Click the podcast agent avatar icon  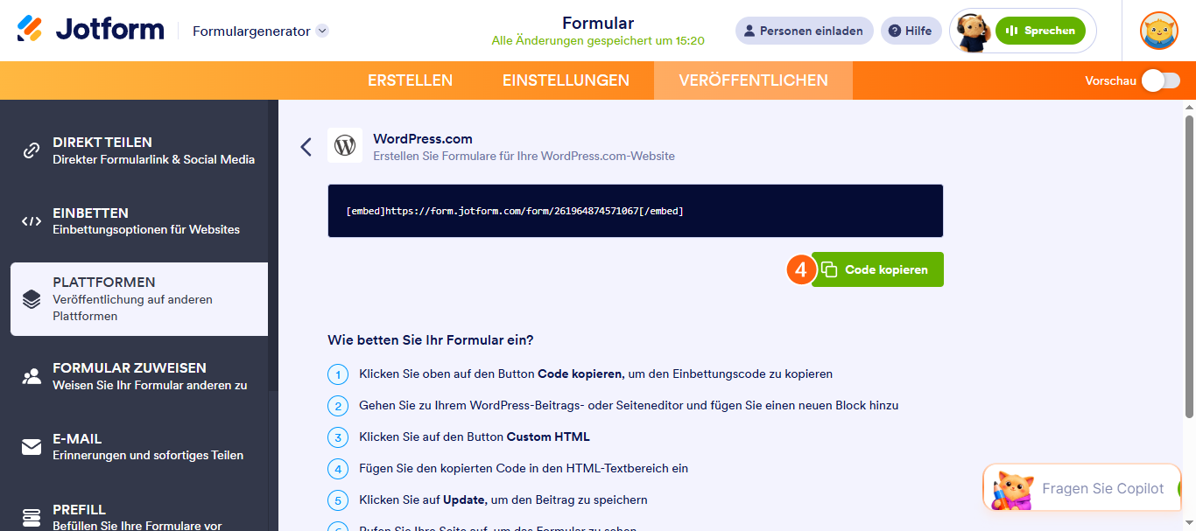972,31
